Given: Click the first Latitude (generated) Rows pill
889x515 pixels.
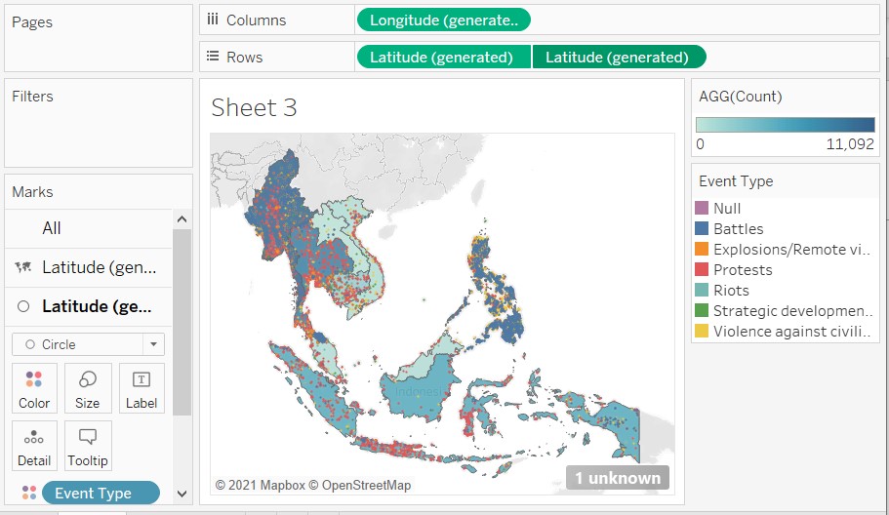Looking at the screenshot, I should pyautogui.click(x=443, y=58).
